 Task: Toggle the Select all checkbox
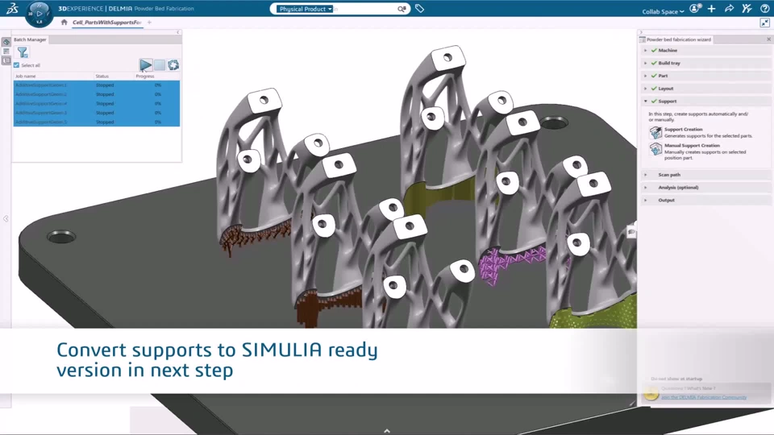click(x=16, y=65)
